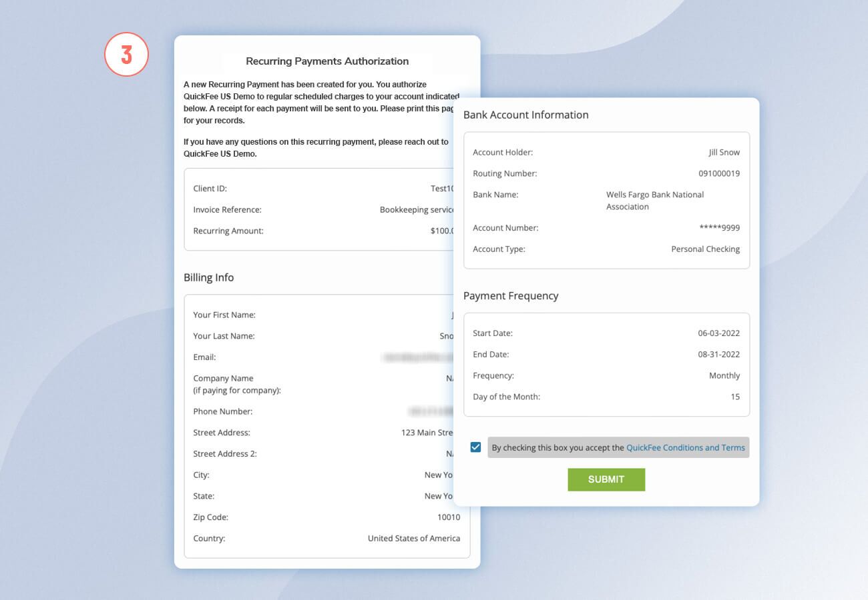Click the Client ID label

click(x=210, y=189)
